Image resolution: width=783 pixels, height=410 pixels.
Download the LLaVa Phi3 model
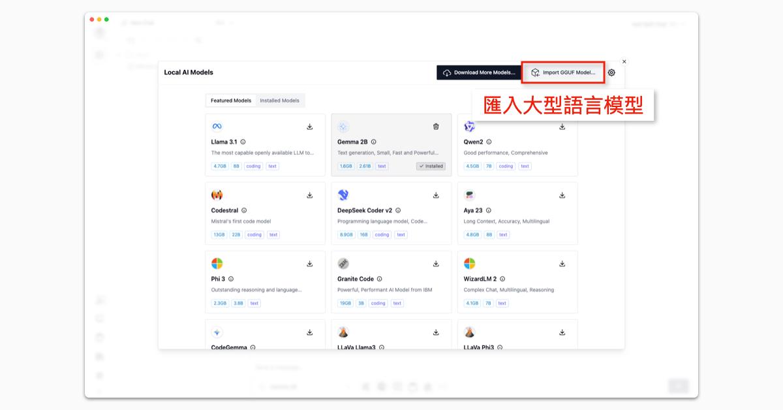[562, 332]
